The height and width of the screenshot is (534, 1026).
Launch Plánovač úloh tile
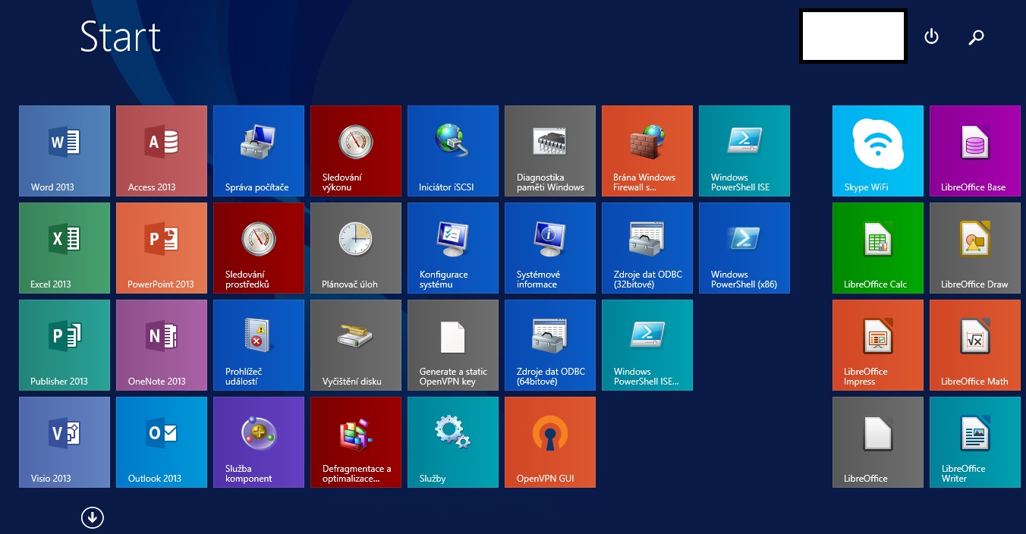click(356, 248)
